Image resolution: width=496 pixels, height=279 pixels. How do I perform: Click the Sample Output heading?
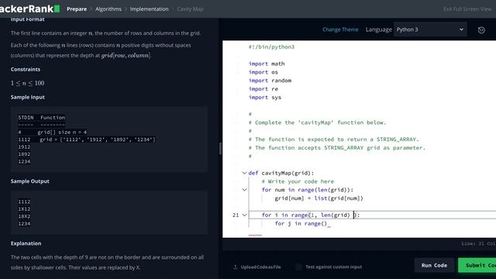(29, 181)
